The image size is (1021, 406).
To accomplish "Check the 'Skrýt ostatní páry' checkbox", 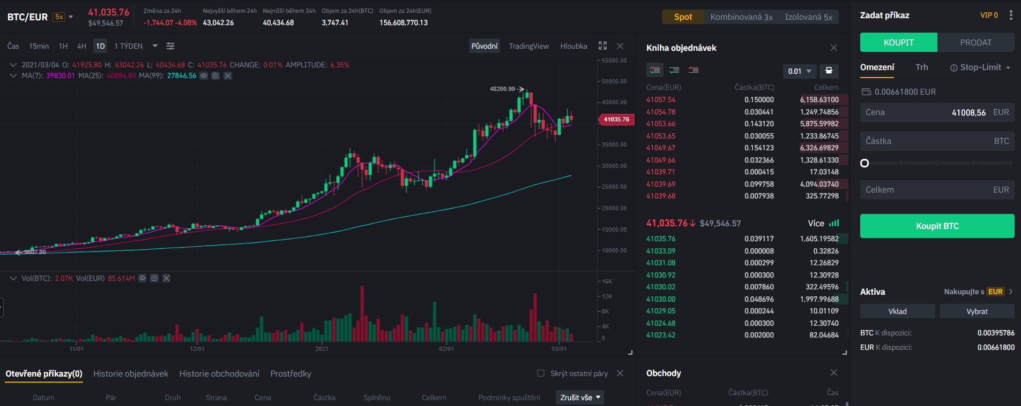I will point(541,373).
